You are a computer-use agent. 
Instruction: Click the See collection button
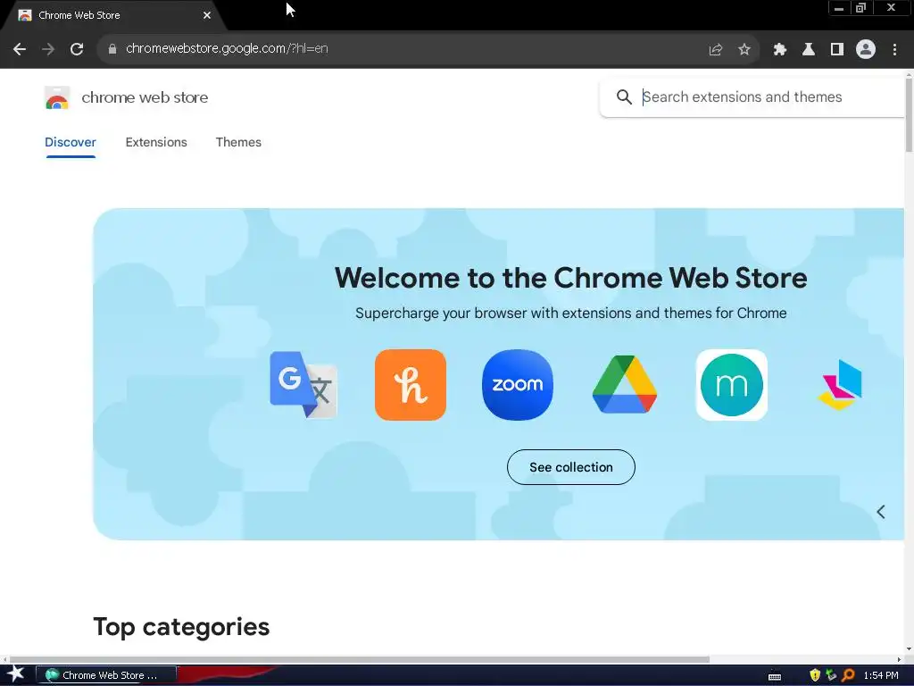click(x=570, y=466)
